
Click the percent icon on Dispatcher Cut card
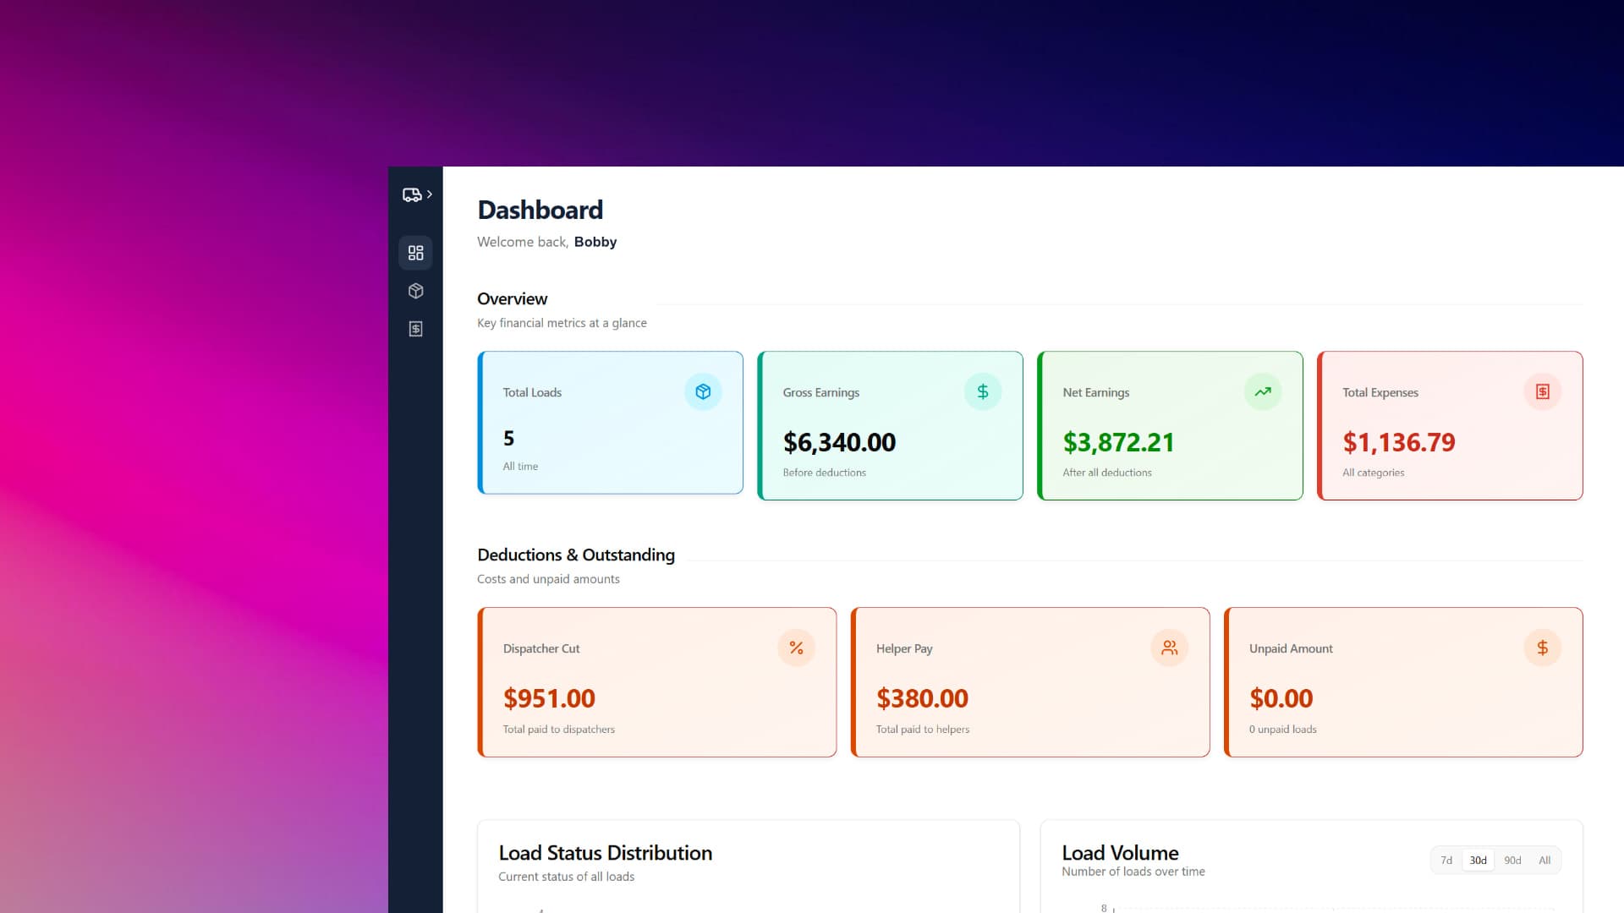point(796,648)
